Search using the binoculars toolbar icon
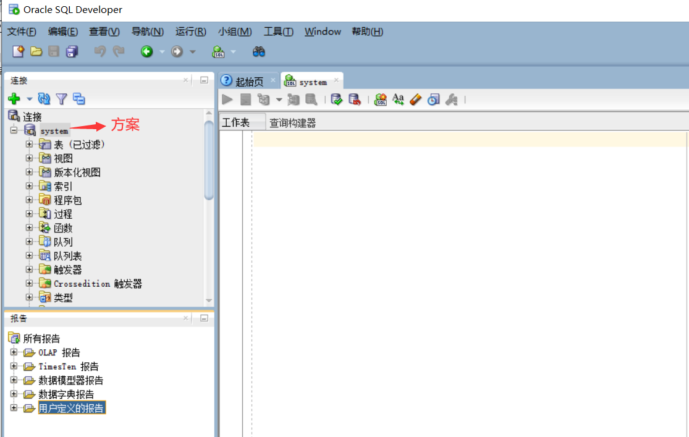 [x=259, y=51]
